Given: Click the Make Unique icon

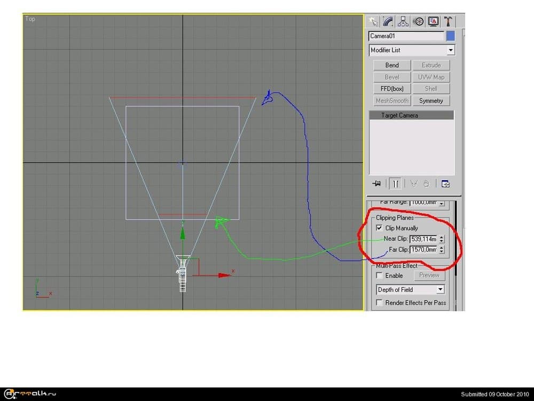Looking at the screenshot, I should (414, 183).
